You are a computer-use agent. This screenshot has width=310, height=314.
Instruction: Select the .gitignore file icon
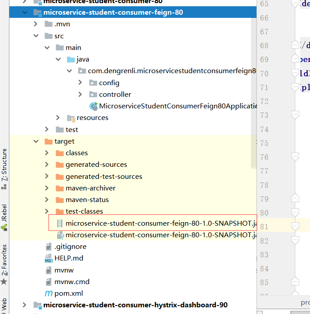[x=49, y=247]
